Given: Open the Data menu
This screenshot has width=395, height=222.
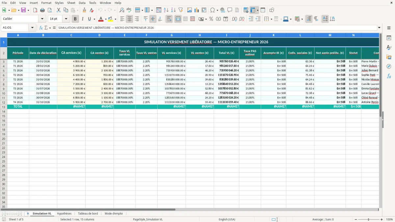Looking at the screenshot, I should [82, 3].
